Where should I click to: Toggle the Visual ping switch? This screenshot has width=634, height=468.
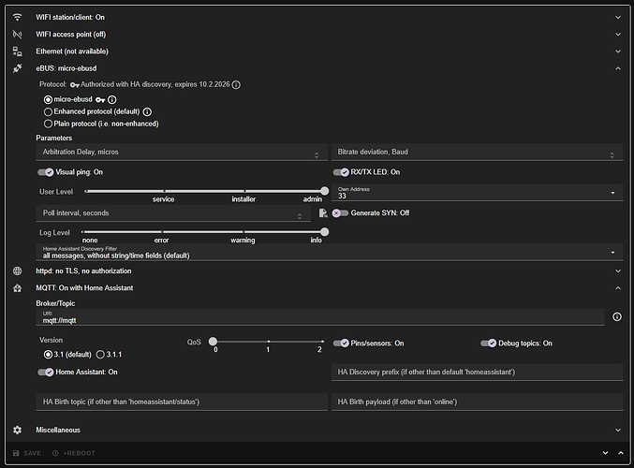(x=46, y=172)
